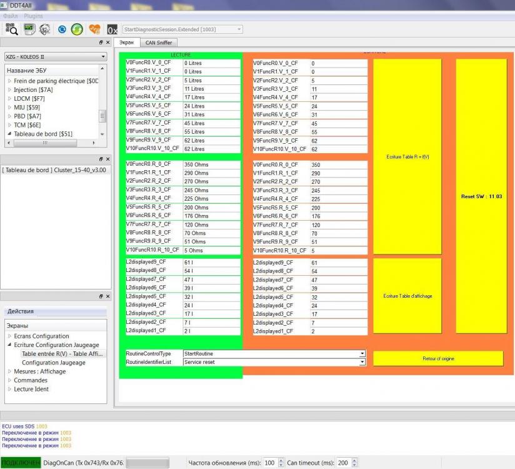Image resolution: width=515 pixels, height=469 pixels.
Task: Float the Cluster_15-40_v3.00 file list panel
Action: [x=101, y=159]
